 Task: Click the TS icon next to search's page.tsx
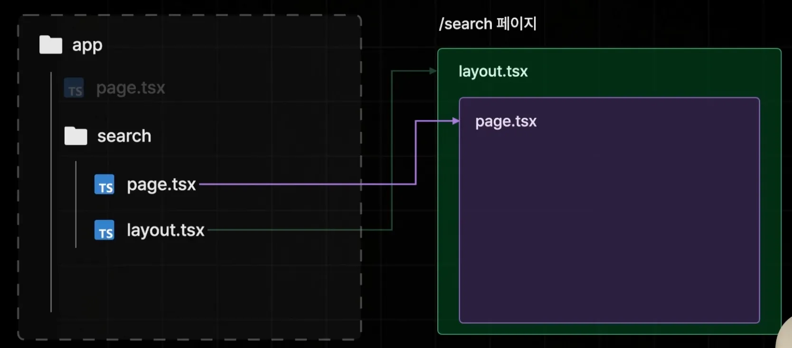click(x=104, y=184)
